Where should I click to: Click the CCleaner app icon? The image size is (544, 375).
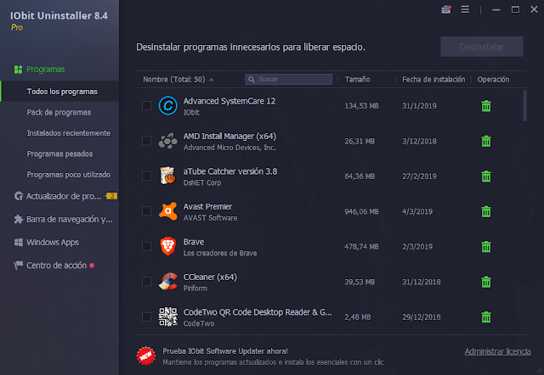(168, 282)
